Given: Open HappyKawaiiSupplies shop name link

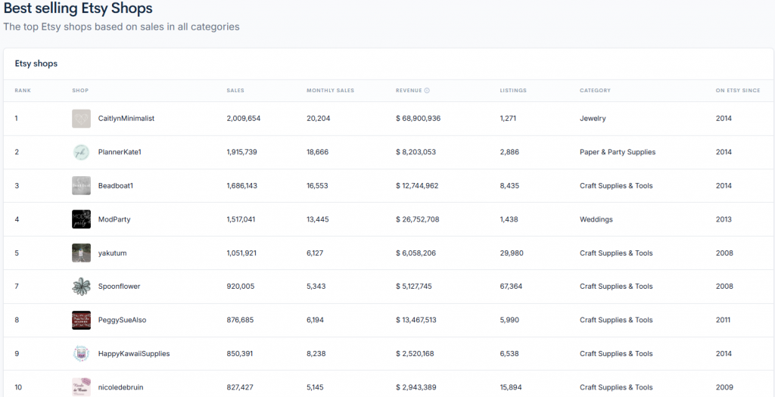Looking at the screenshot, I should click(134, 354).
